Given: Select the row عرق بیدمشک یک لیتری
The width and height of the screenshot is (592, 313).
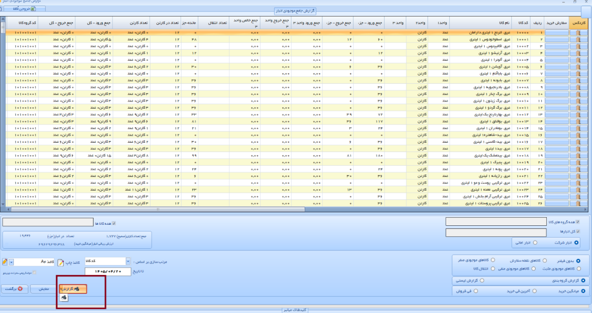Looking at the screenshot, I should click(x=297, y=156).
